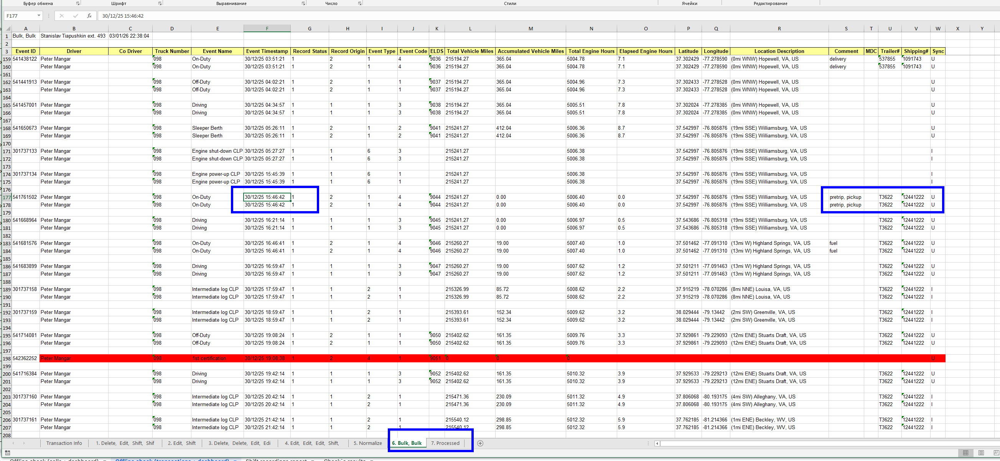Click the Select All corner triangle
Screen dimensions: 1000x461
point(8,29)
